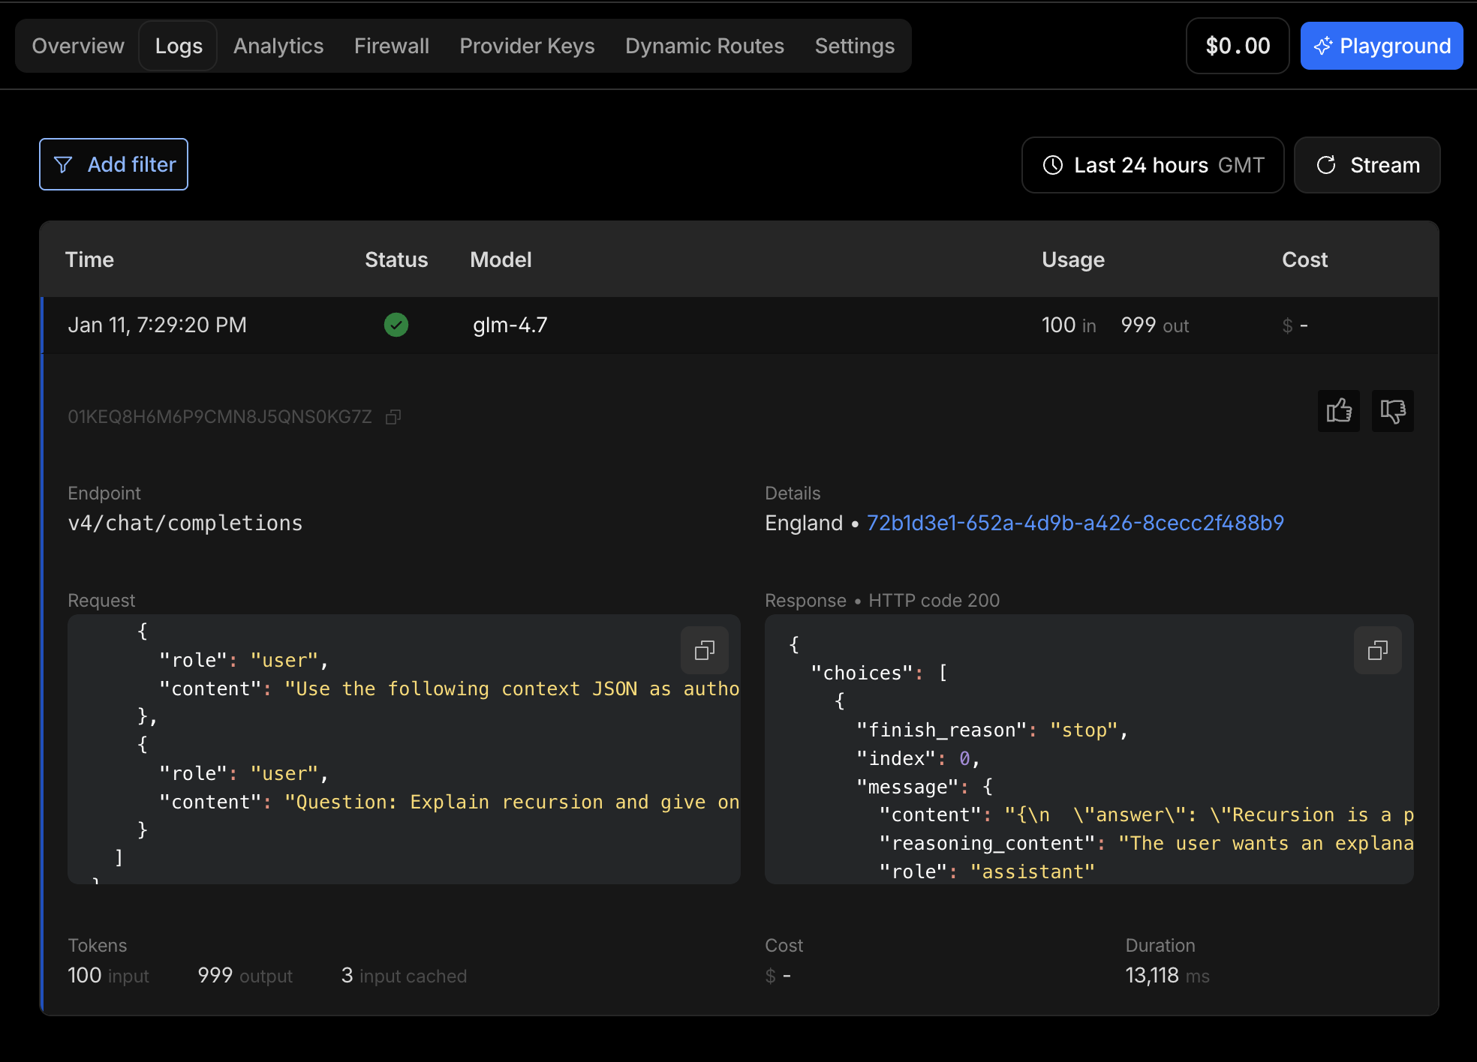Click the 3 input cached token value

(x=404, y=975)
